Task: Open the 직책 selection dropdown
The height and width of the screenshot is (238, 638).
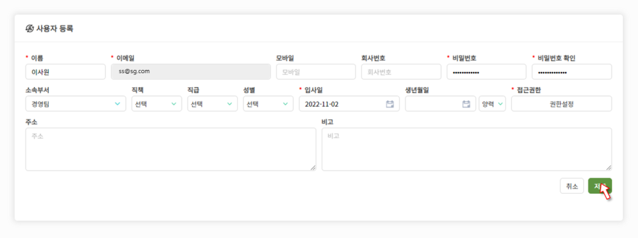Action: click(x=157, y=104)
